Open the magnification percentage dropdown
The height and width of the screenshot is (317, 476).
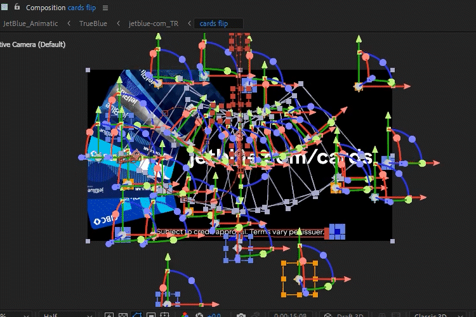[x=15, y=315]
